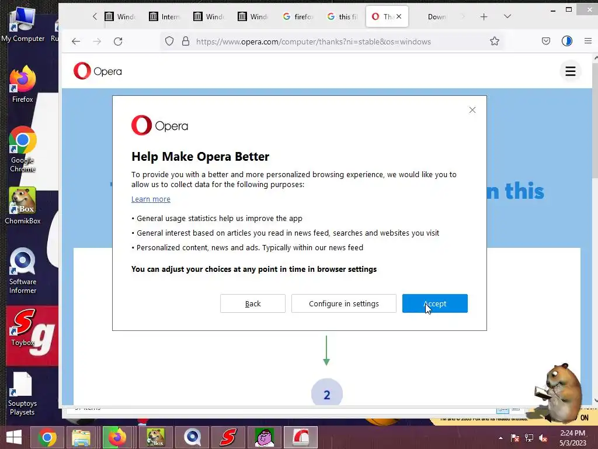598x449 pixels.
Task: Expand the list all tabs dropdown
Action: (507, 16)
